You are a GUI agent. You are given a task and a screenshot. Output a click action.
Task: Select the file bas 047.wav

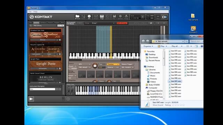175,81
